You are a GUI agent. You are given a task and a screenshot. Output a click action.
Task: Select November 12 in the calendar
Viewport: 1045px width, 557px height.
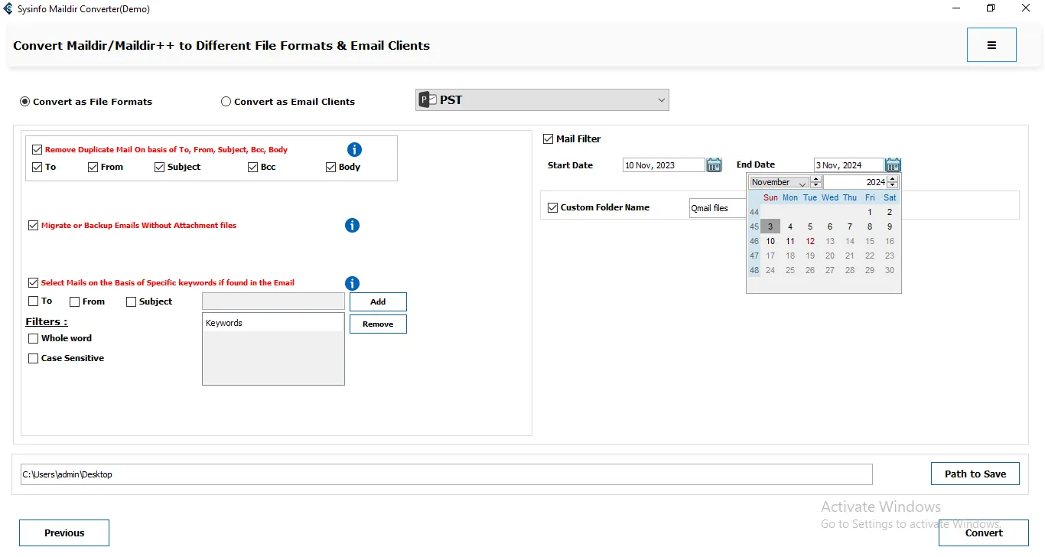point(810,241)
